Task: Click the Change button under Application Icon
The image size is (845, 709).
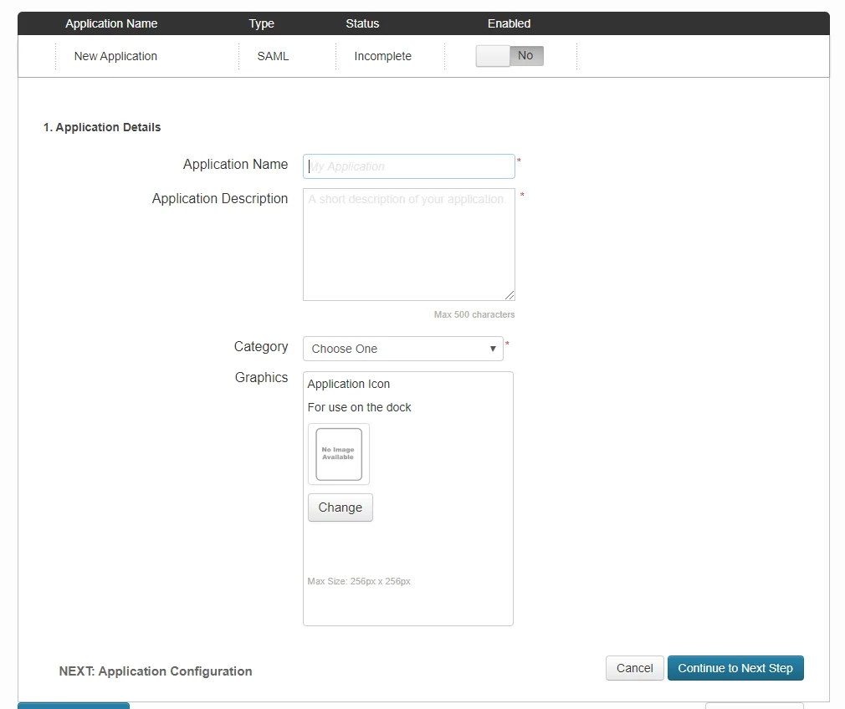Action: pyautogui.click(x=340, y=507)
